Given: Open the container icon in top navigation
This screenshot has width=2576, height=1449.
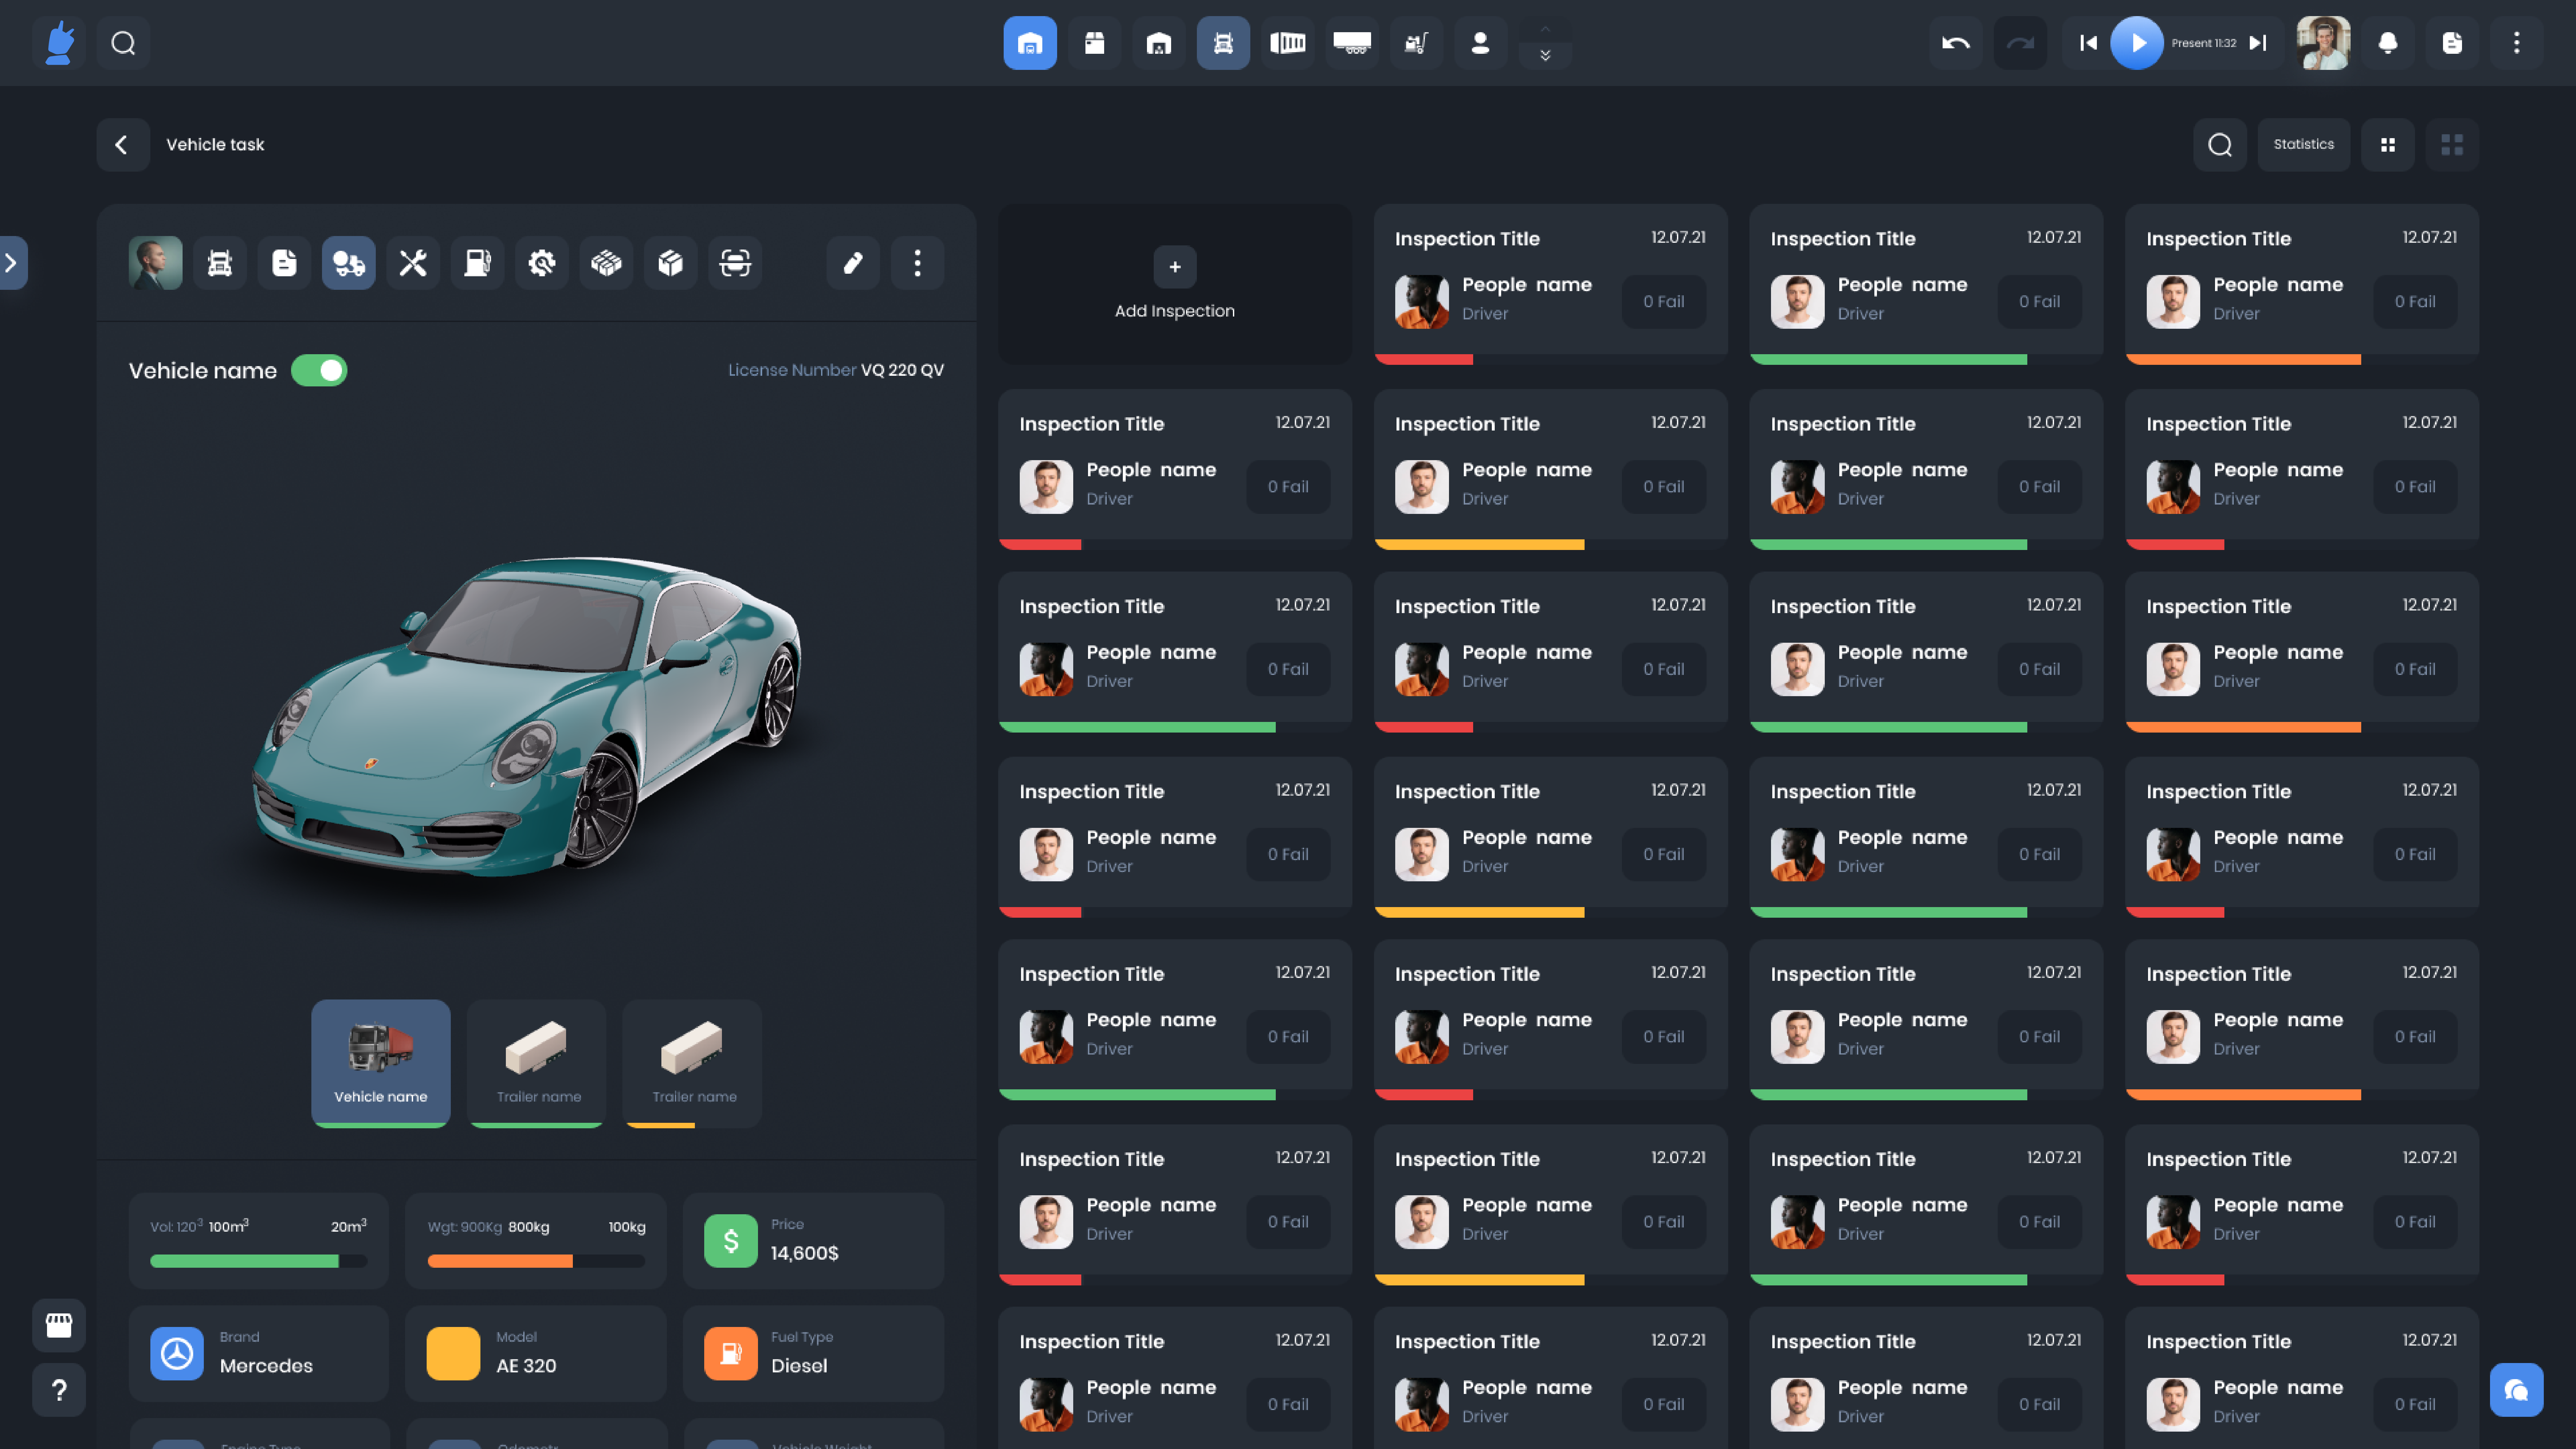Looking at the screenshot, I should point(1288,43).
